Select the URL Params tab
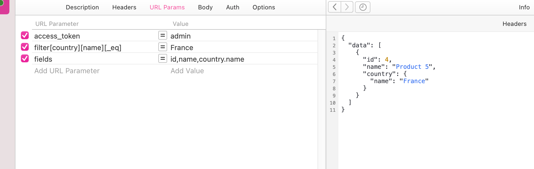 point(167,7)
